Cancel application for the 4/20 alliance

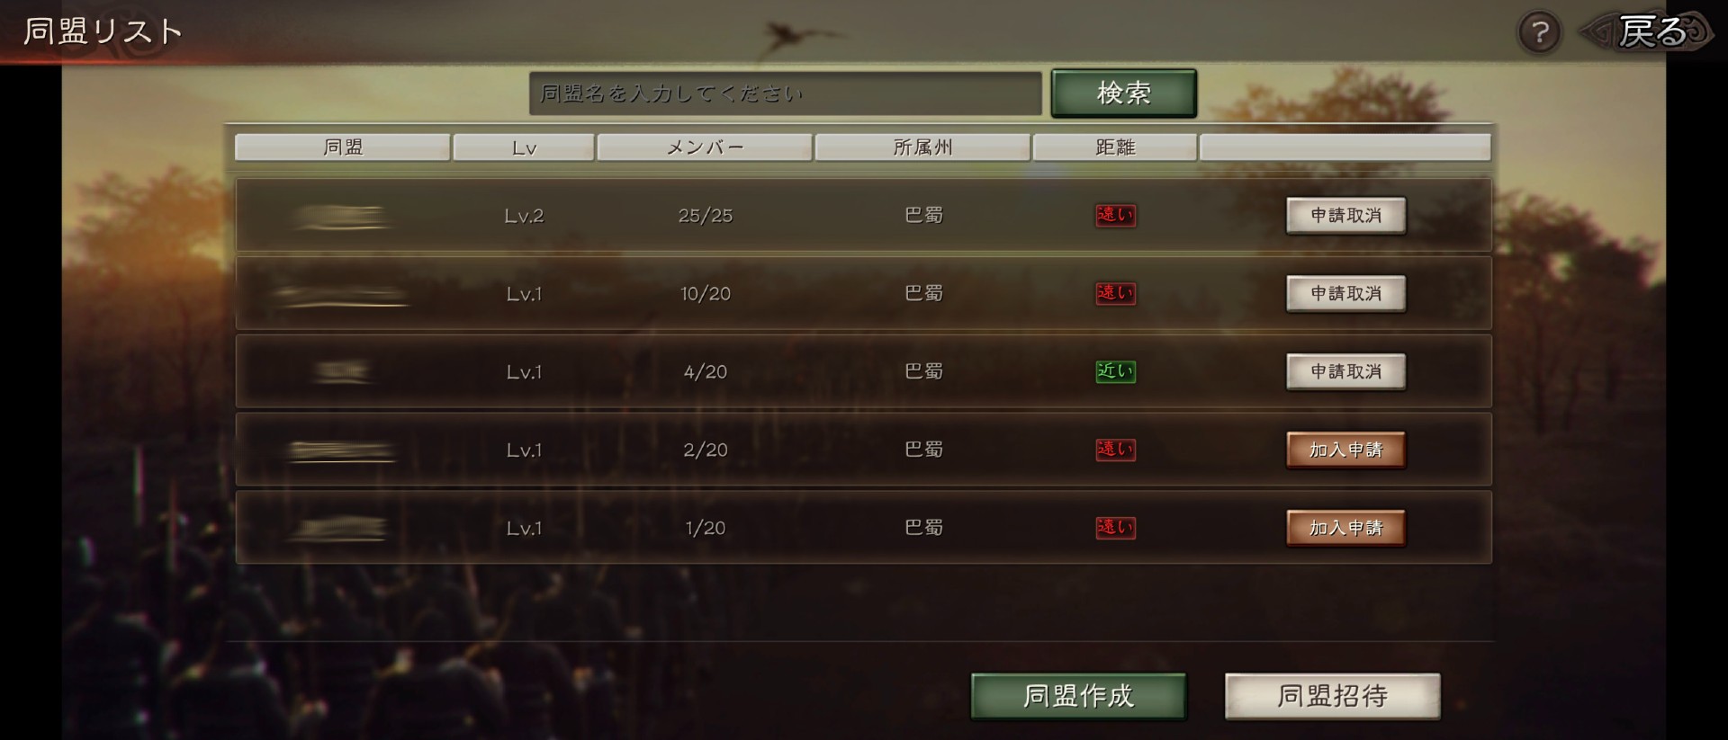click(x=1345, y=372)
